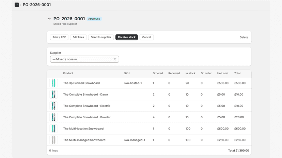Open the Complete Snowboard Electric thumbnail
The width and height of the screenshot is (282, 158).
tap(53, 106)
